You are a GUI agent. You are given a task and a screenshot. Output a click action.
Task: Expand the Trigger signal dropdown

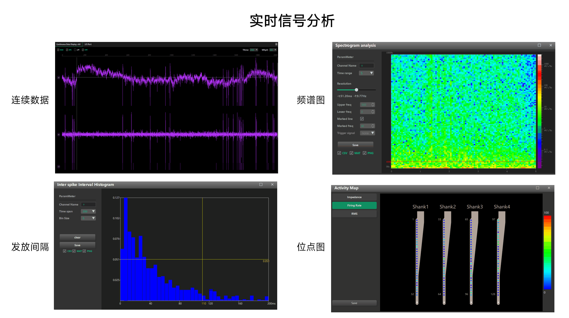[372, 133]
